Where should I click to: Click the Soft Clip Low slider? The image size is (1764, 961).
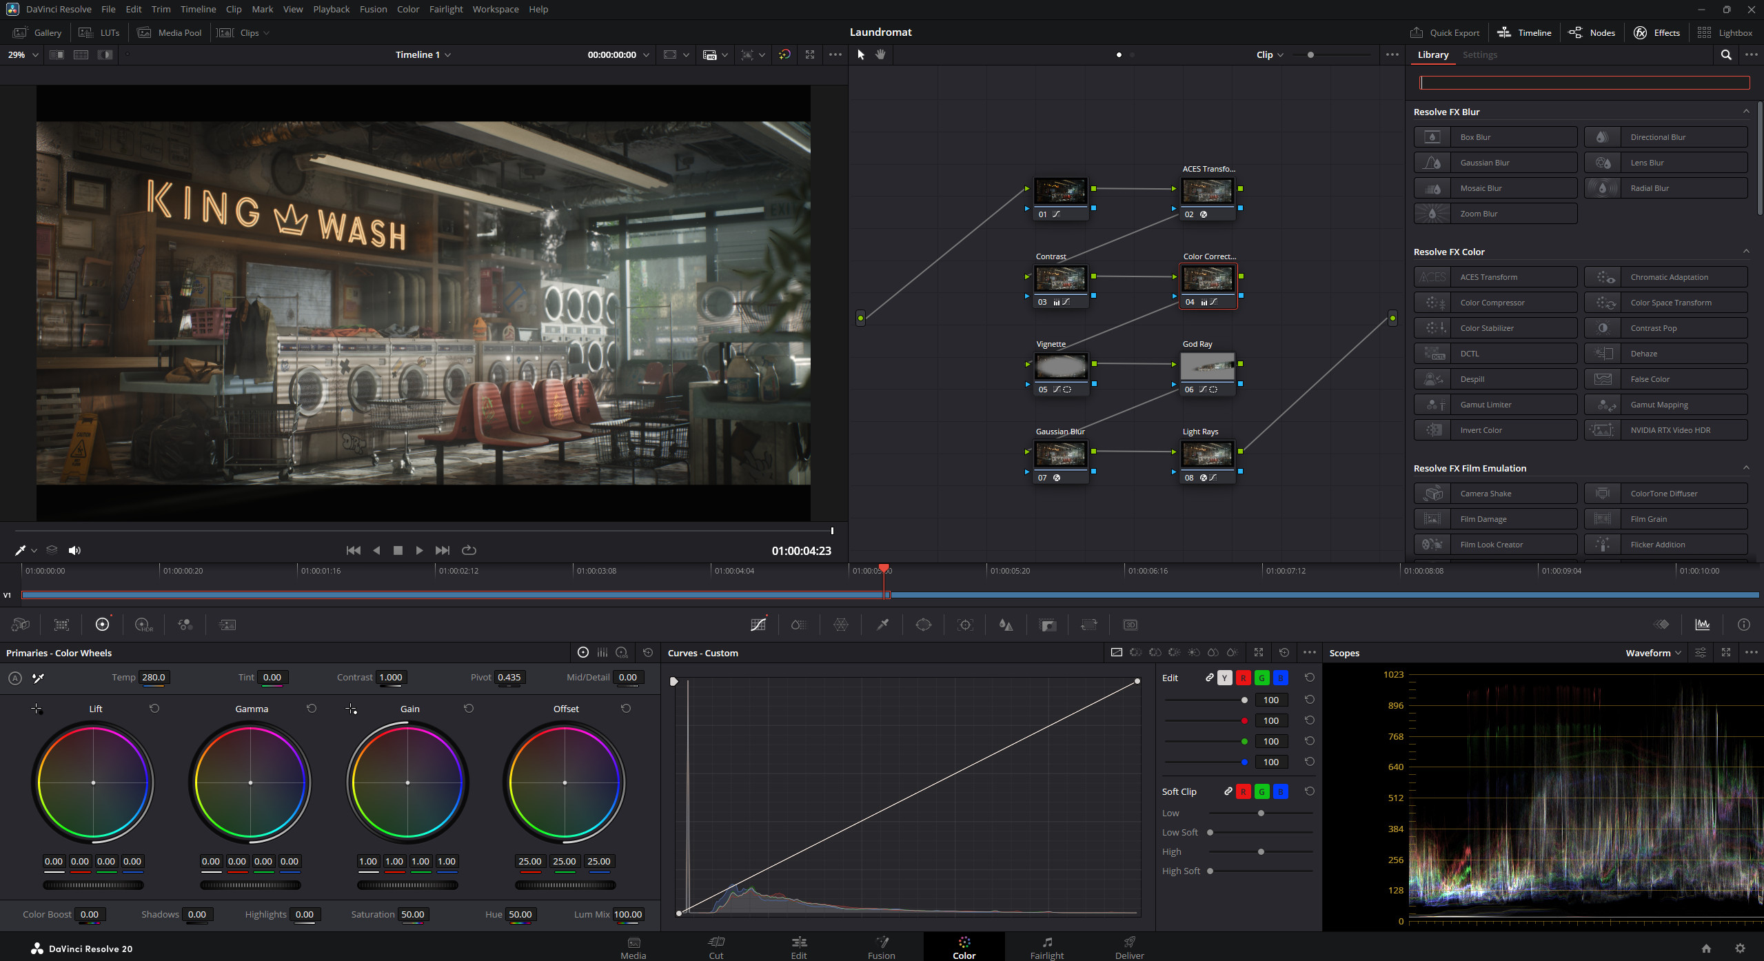pyautogui.click(x=1261, y=813)
